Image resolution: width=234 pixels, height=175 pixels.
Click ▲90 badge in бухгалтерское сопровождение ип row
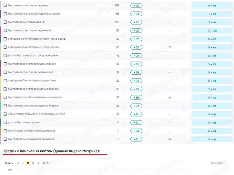click(x=136, y=31)
